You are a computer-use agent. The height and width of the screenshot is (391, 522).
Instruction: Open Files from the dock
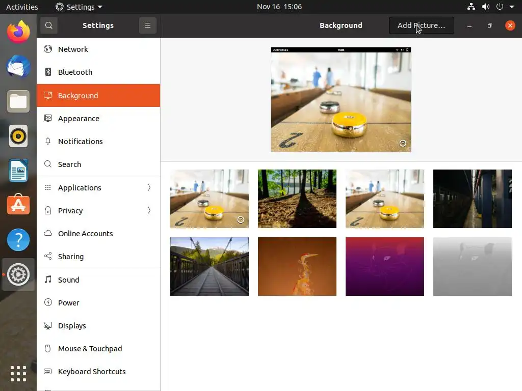click(18, 101)
